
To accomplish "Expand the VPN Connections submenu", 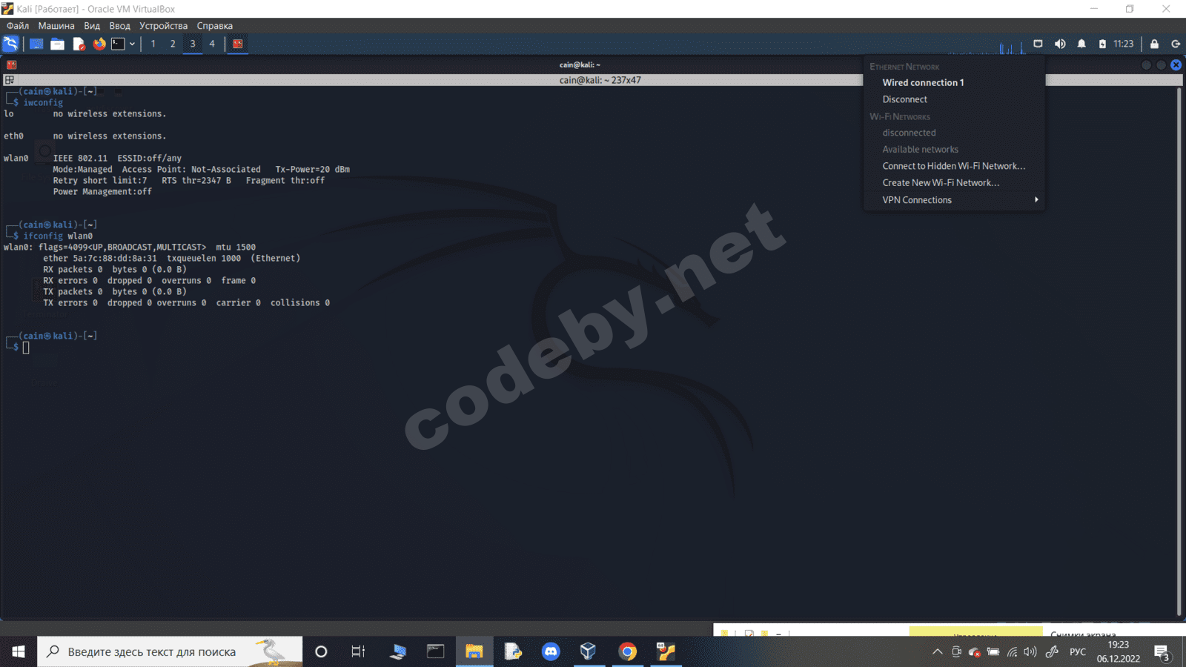I will pyautogui.click(x=954, y=200).
